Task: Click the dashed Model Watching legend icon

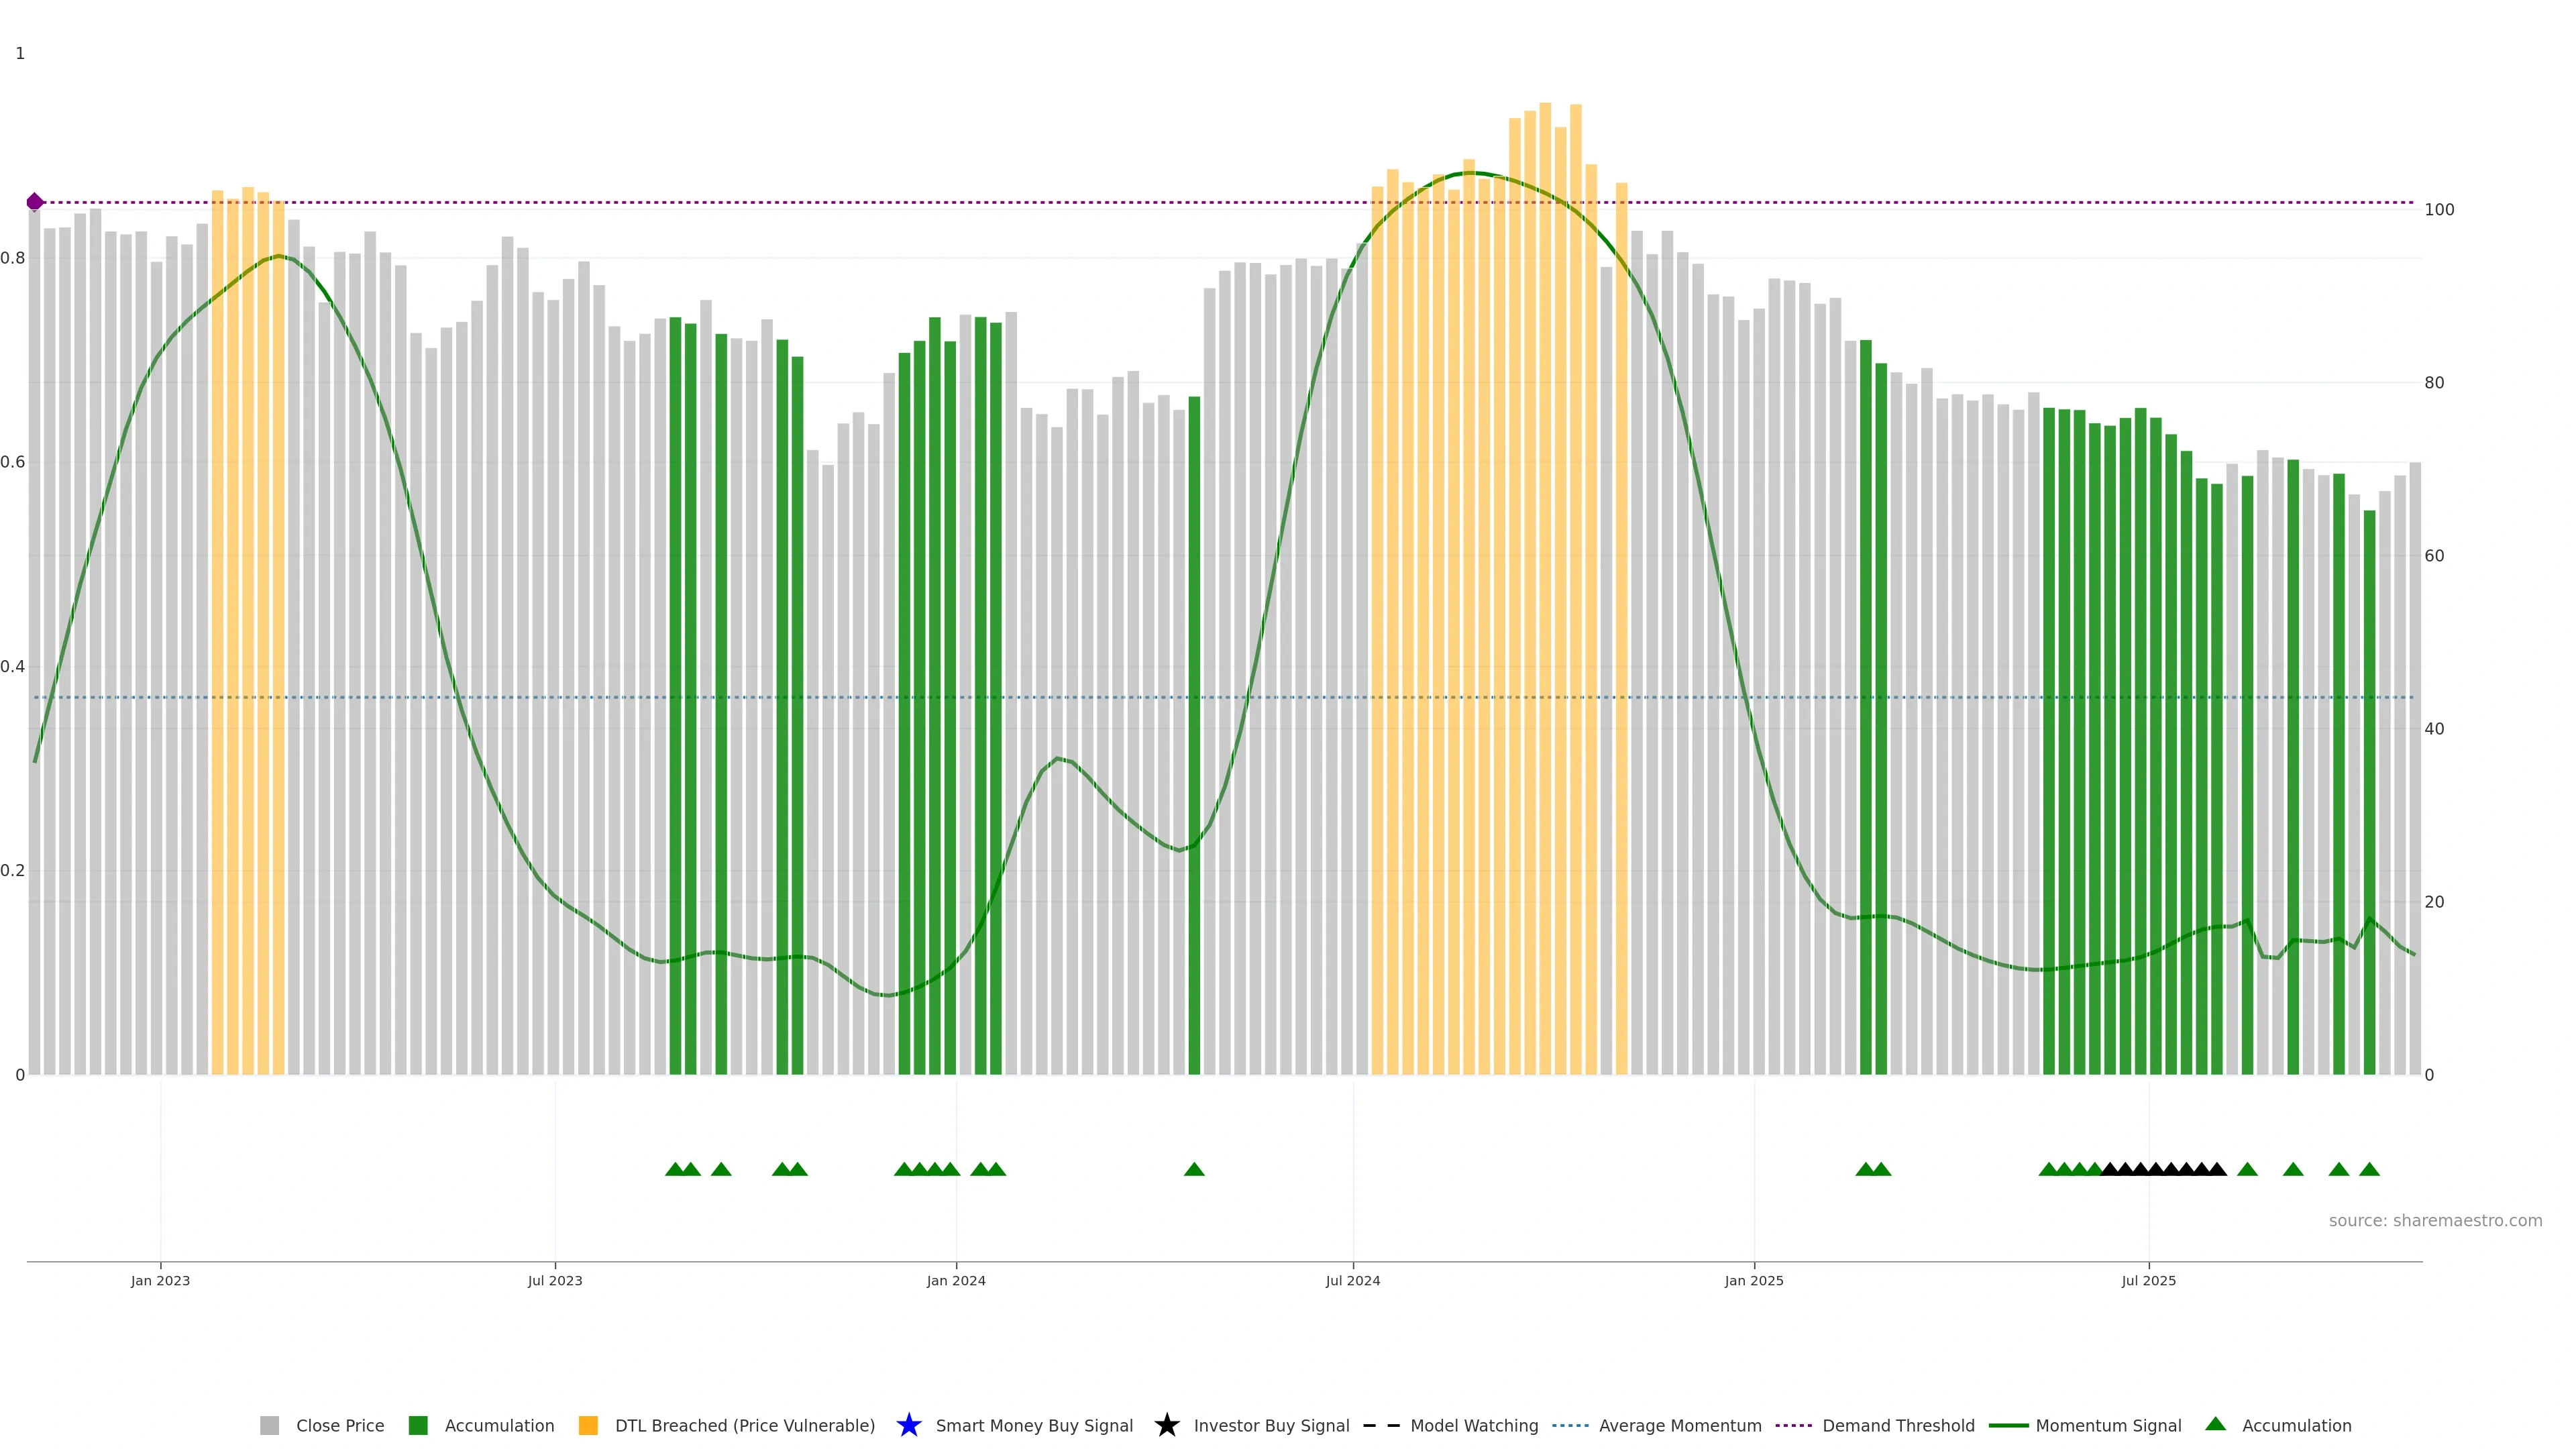Action: click(1381, 1425)
